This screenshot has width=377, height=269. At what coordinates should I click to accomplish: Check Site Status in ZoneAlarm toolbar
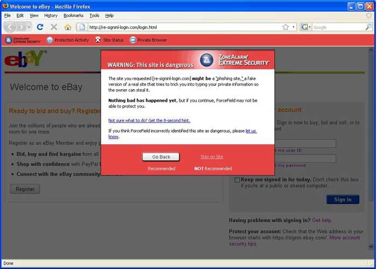109,40
